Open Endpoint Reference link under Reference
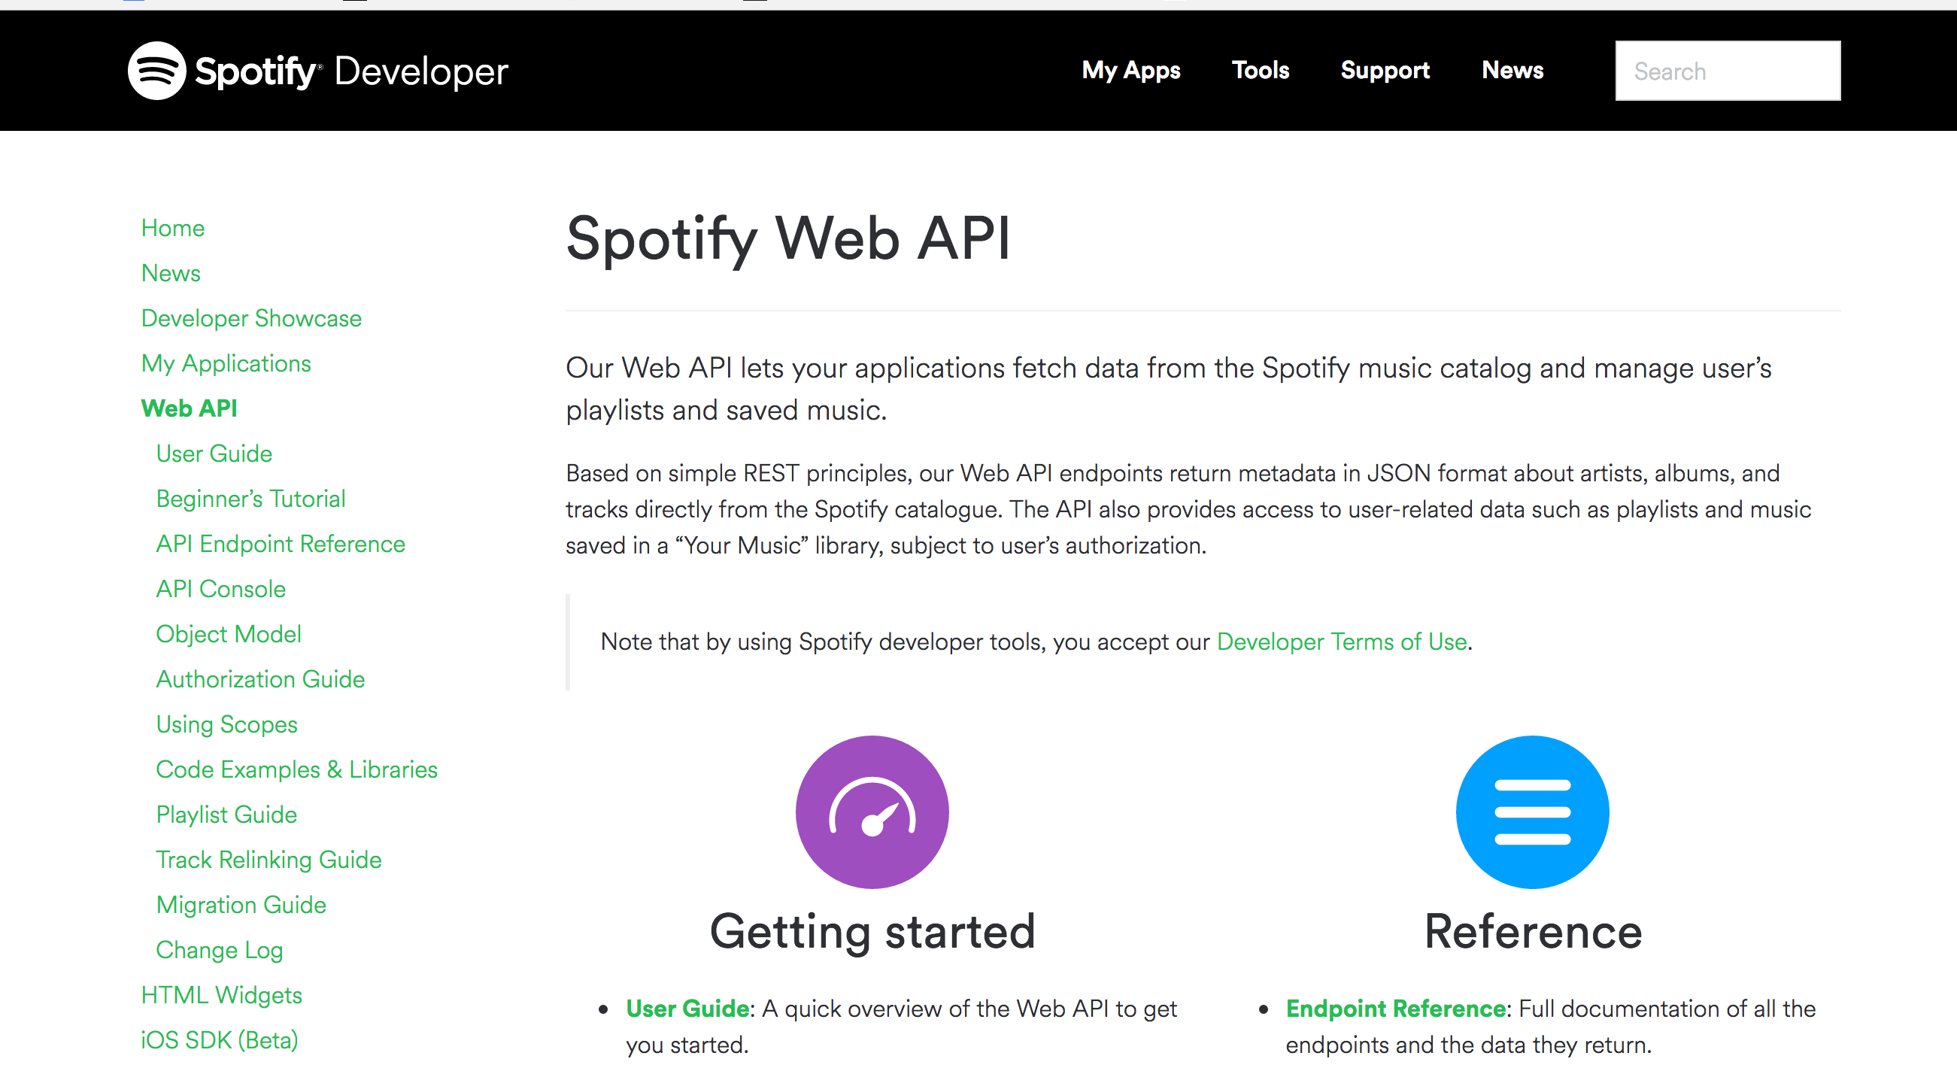 pyautogui.click(x=1396, y=1009)
